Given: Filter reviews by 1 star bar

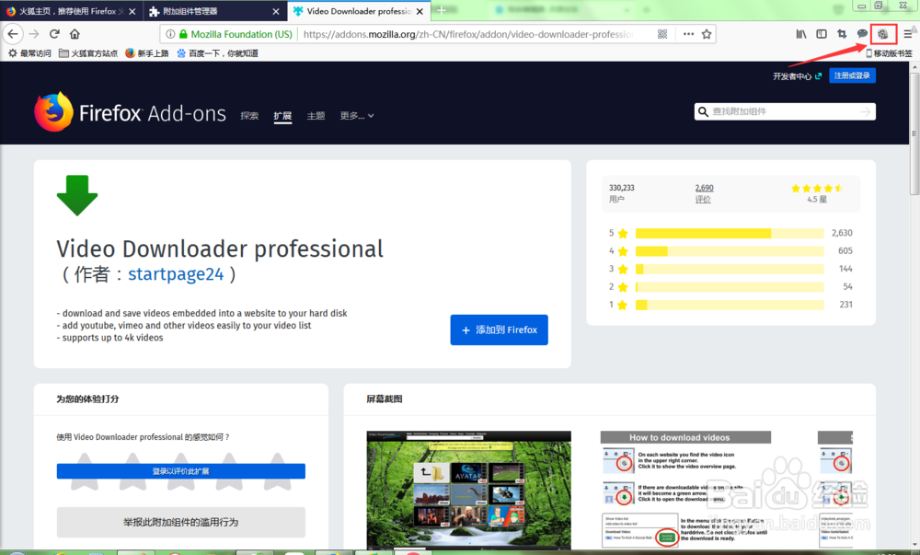Looking at the screenshot, I should coord(730,305).
